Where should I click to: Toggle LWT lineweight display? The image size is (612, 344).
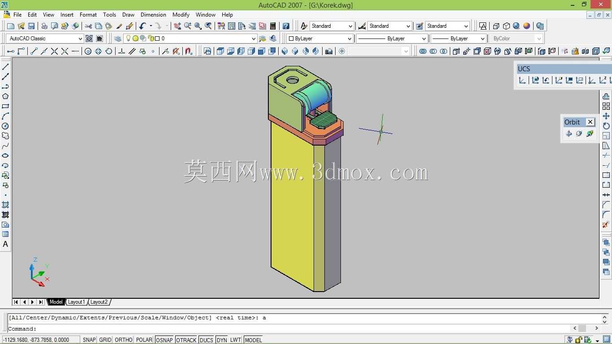click(x=236, y=340)
